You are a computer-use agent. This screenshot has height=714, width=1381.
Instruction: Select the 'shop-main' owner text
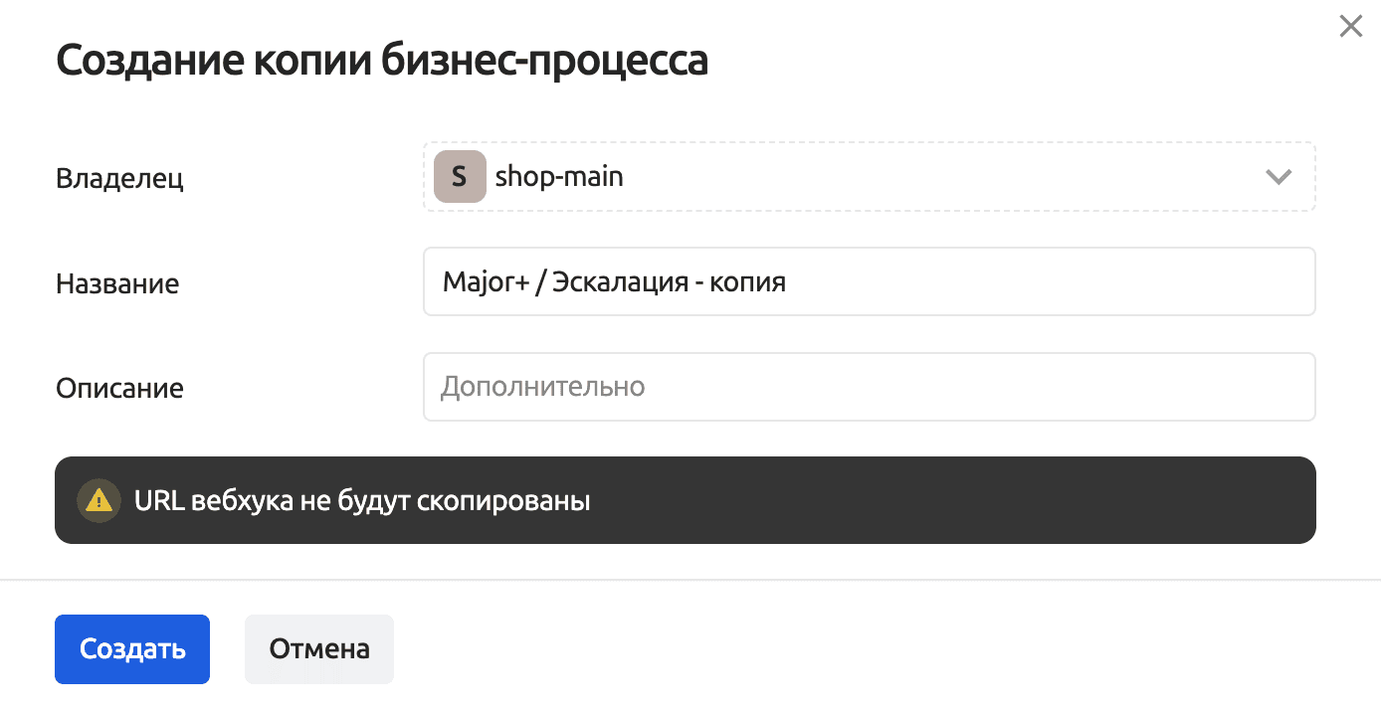(x=559, y=177)
